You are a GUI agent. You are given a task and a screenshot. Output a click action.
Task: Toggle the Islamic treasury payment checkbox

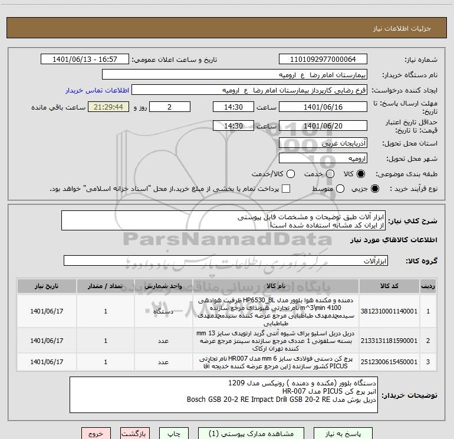[286, 189]
